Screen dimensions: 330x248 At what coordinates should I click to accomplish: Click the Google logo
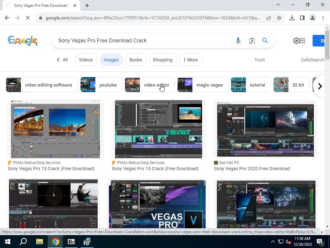tap(23, 40)
